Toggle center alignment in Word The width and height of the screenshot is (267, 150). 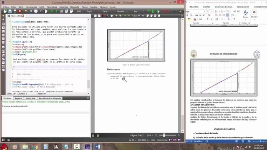click(220, 15)
